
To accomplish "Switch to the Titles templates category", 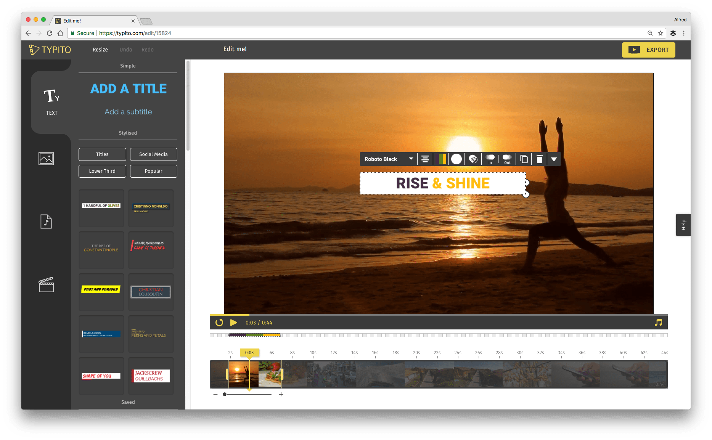I will pos(102,154).
